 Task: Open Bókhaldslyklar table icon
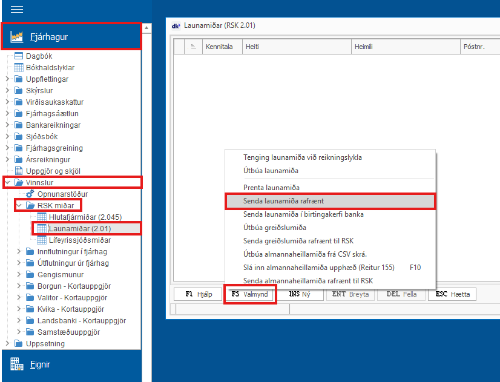[19, 68]
